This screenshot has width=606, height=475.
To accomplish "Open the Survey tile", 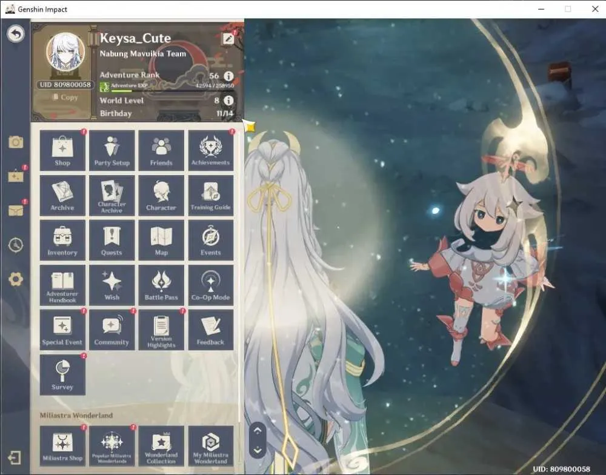I will pyautogui.click(x=62, y=374).
